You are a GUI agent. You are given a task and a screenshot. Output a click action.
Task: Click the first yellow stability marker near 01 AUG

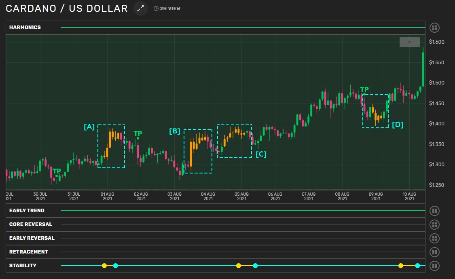pyautogui.click(x=104, y=266)
